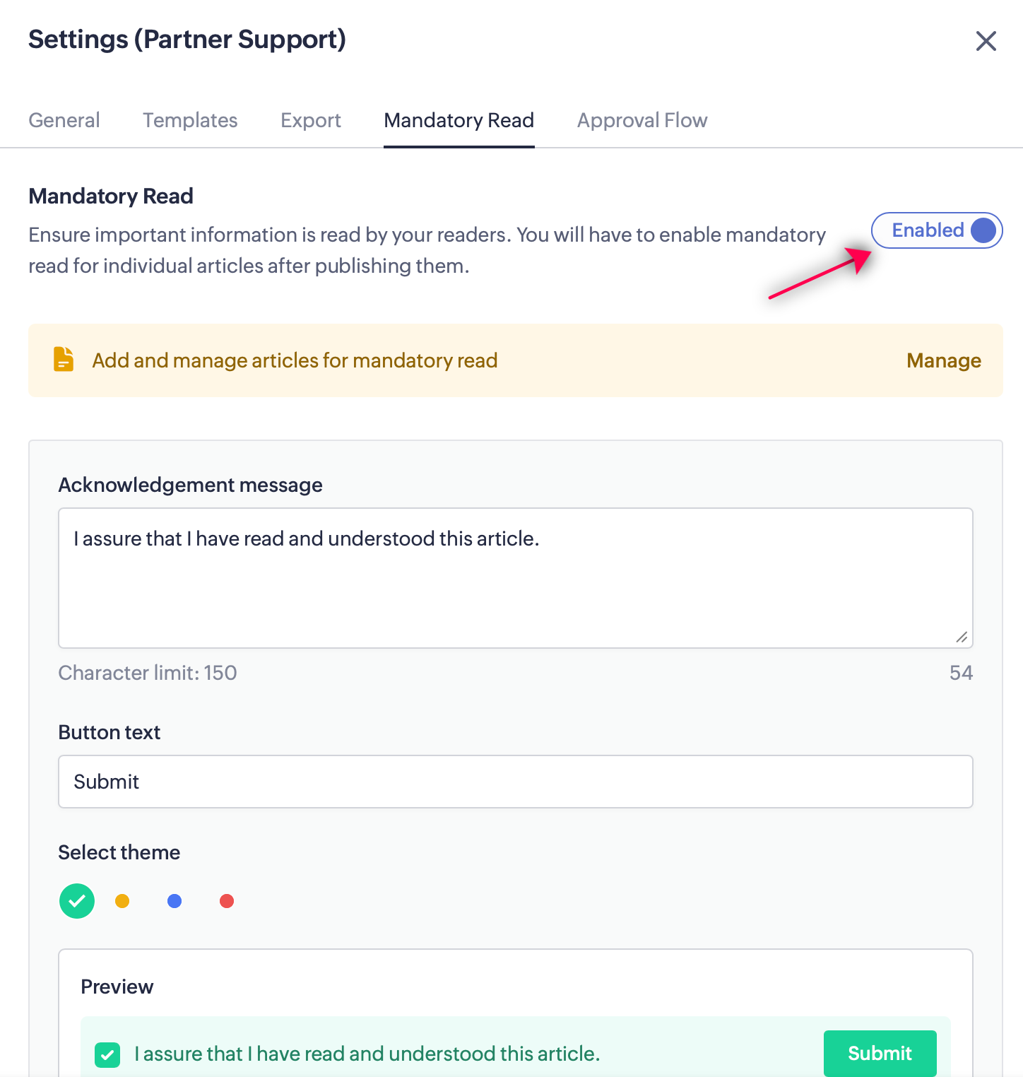Open the Approval Flow tab

(642, 120)
